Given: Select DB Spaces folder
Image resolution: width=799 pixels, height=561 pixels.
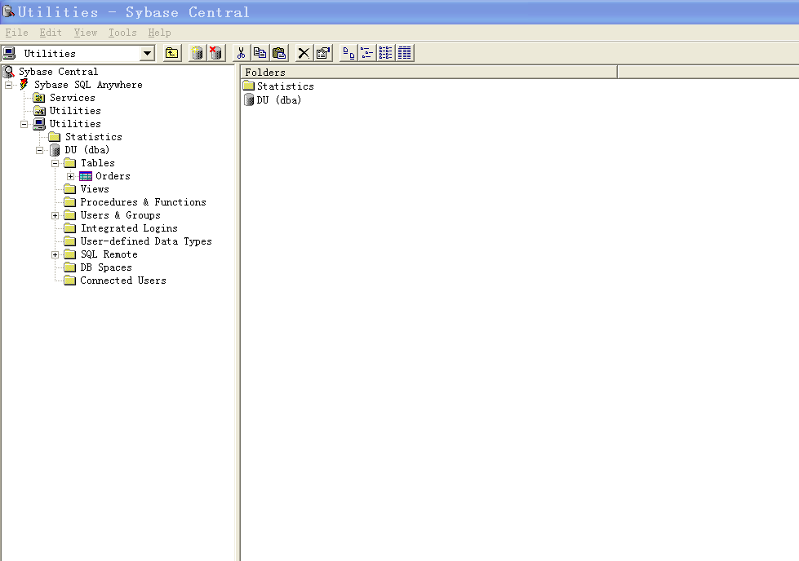Looking at the screenshot, I should click(106, 267).
